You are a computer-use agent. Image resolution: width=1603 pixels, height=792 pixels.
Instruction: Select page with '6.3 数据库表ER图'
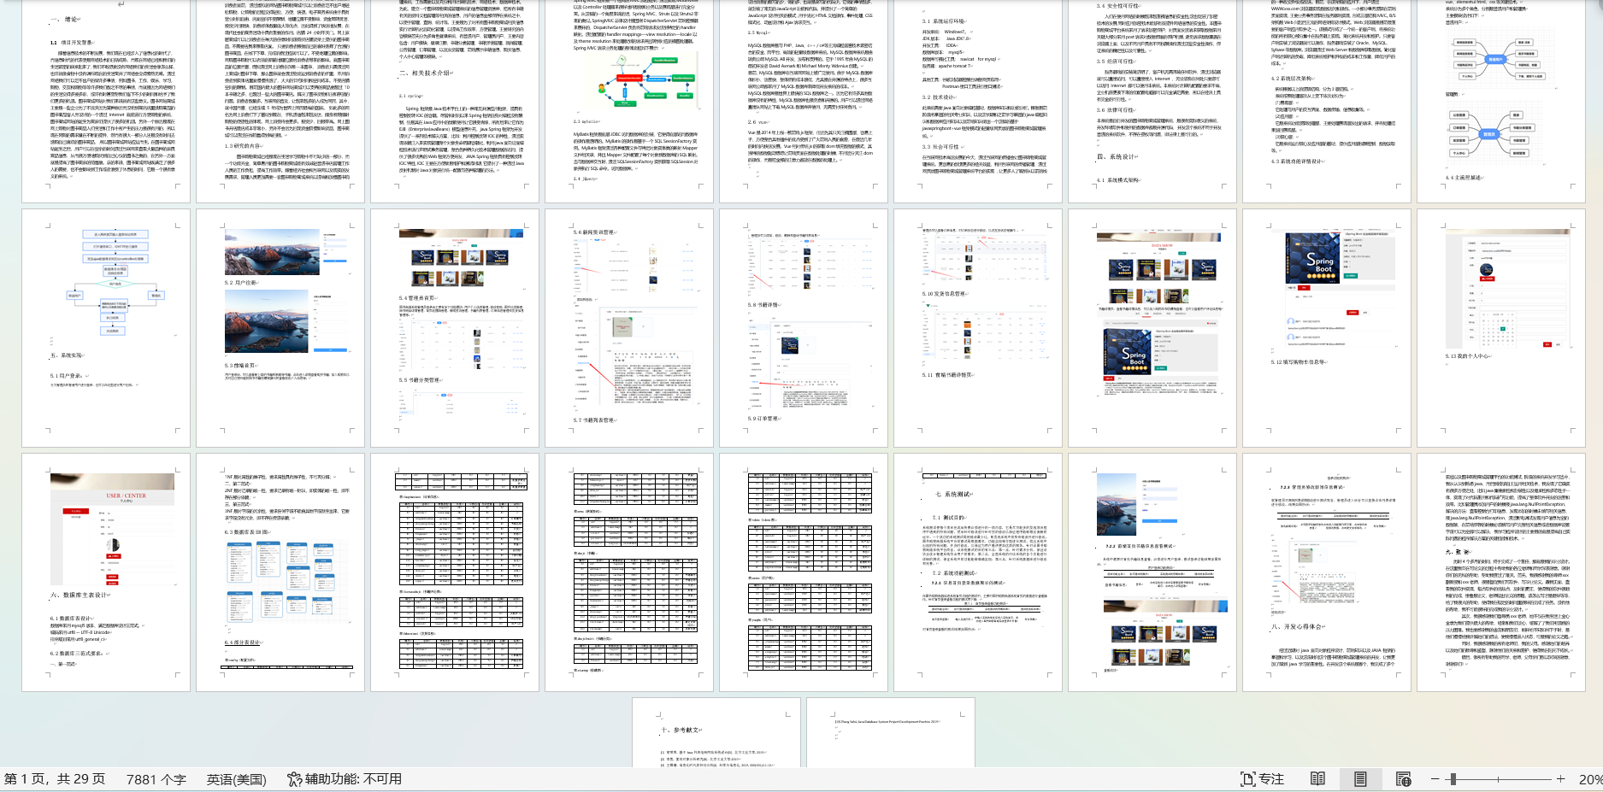[280, 572]
